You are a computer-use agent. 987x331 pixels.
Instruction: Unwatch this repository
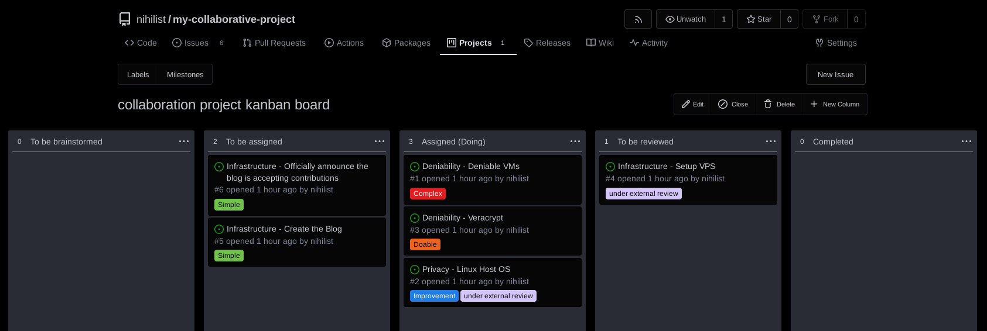(685, 19)
